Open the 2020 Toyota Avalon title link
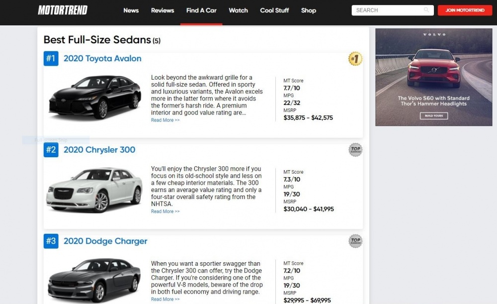The height and width of the screenshot is (304, 497). point(102,59)
